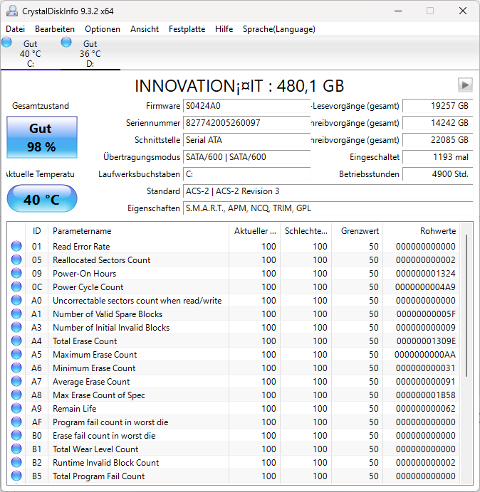Open the Bearbeiten menu
Viewport: 480px width, 492px height.
pos(55,29)
